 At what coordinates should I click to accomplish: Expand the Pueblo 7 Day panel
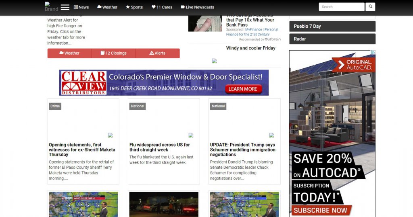tap(332, 26)
